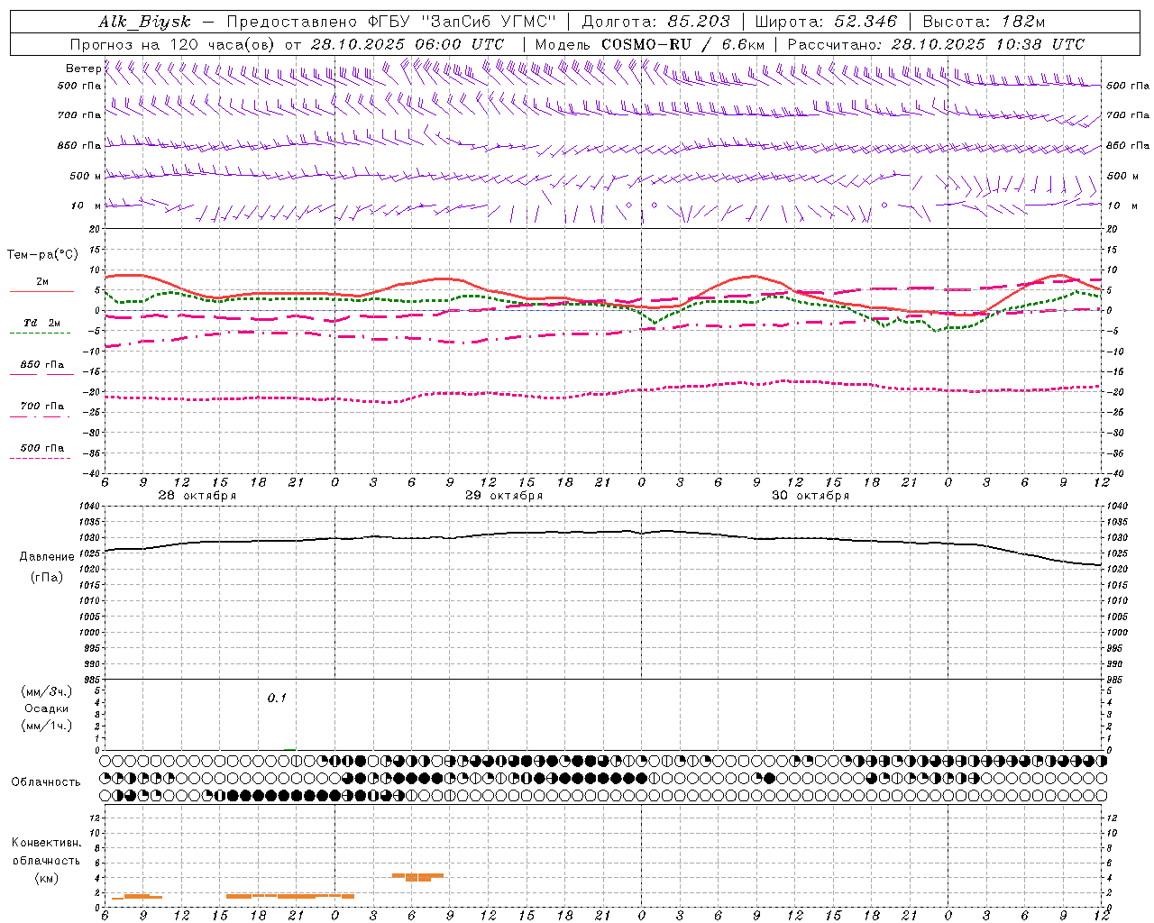Click the (мм/1ч.) precipitation unit label
1154x923 pixels.
point(46,725)
